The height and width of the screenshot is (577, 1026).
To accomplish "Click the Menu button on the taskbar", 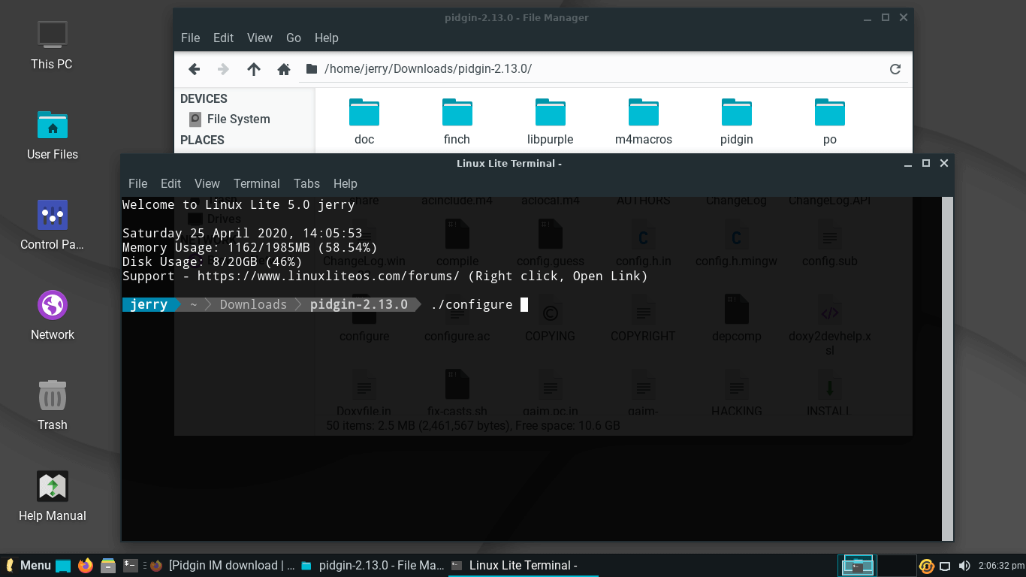I will (x=28, y=565).
